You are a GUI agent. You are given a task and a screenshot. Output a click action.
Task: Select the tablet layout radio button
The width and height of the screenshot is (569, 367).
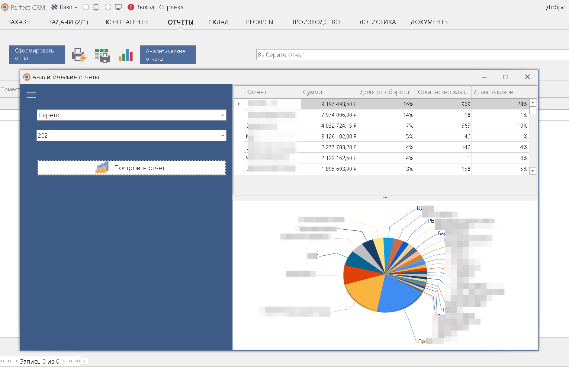click(x=86, y=7)
